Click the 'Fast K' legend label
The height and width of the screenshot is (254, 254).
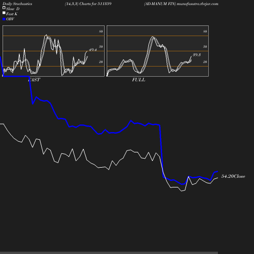click(12, 14)
